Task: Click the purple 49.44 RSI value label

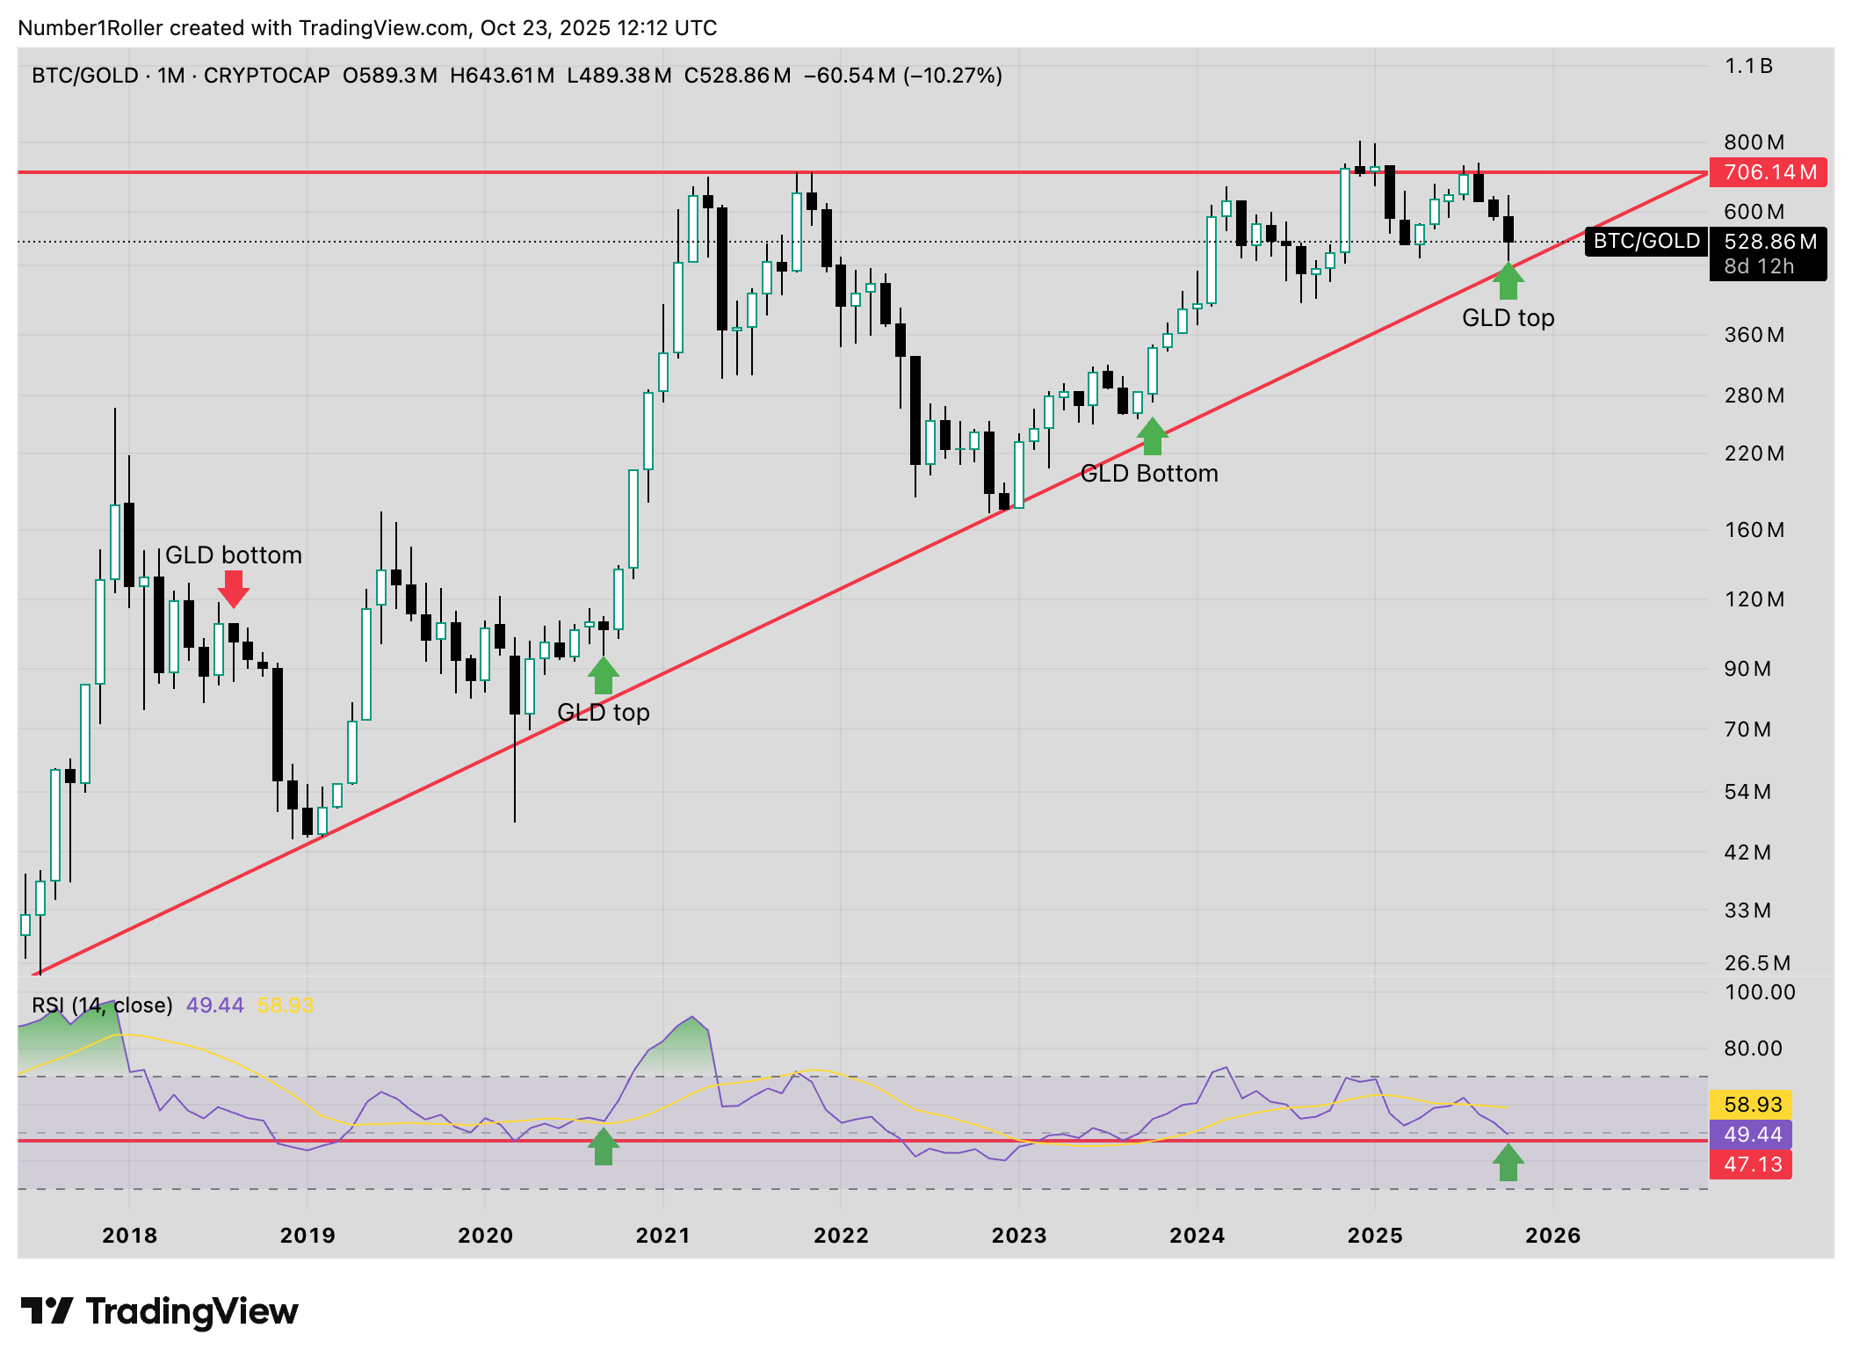Action: click(x=1750, y=1135)
